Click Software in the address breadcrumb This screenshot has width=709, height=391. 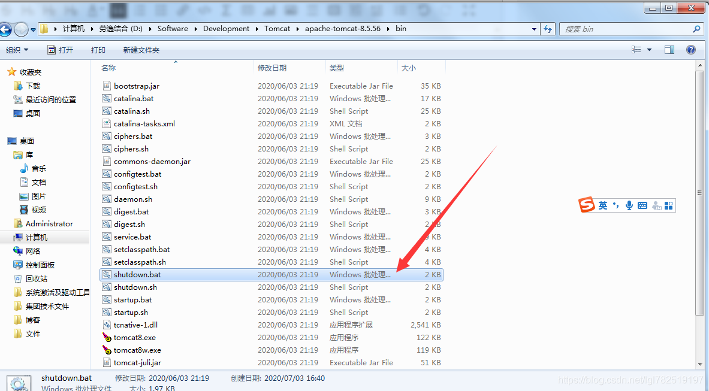coord(173,29)
